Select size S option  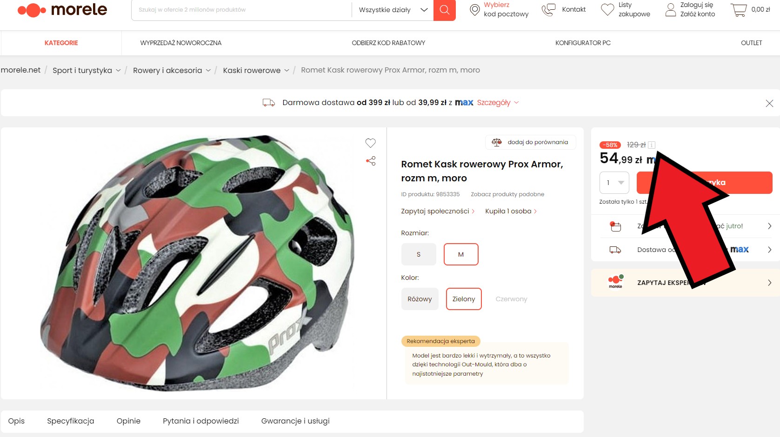coord(419,254)
